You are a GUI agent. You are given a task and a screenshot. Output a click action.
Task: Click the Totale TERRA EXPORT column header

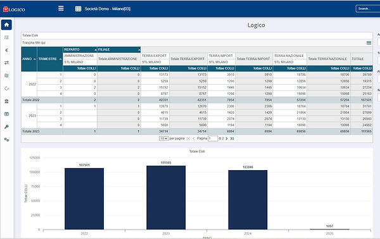pyautogui.click(x=188, y=59)
